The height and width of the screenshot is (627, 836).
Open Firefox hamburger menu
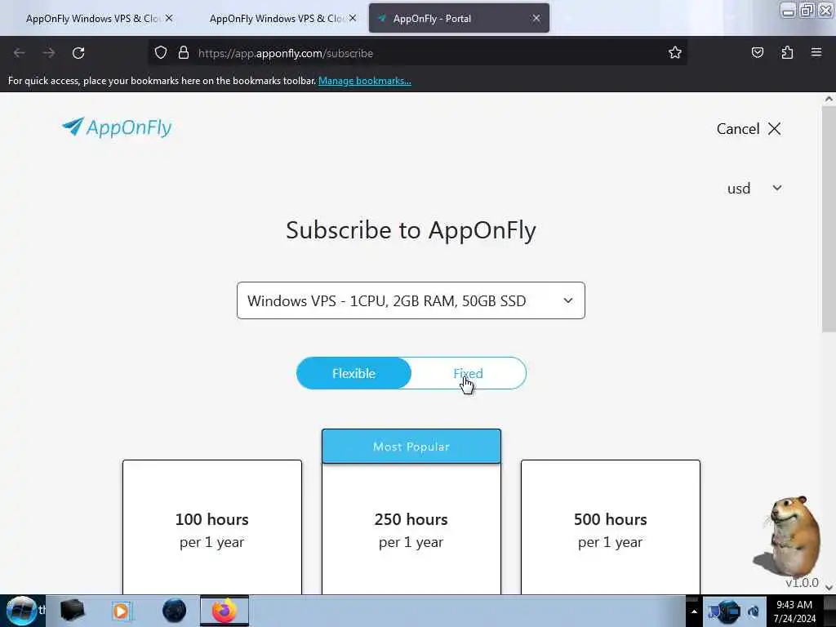coord(816,52)
